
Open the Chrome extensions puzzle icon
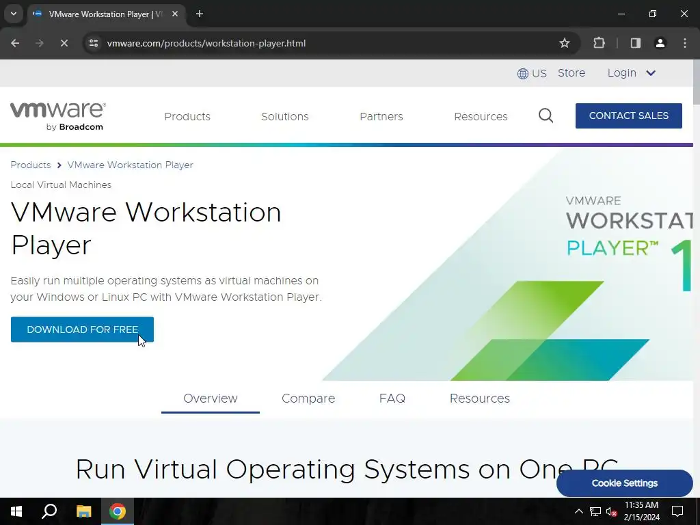click(599, 43)
